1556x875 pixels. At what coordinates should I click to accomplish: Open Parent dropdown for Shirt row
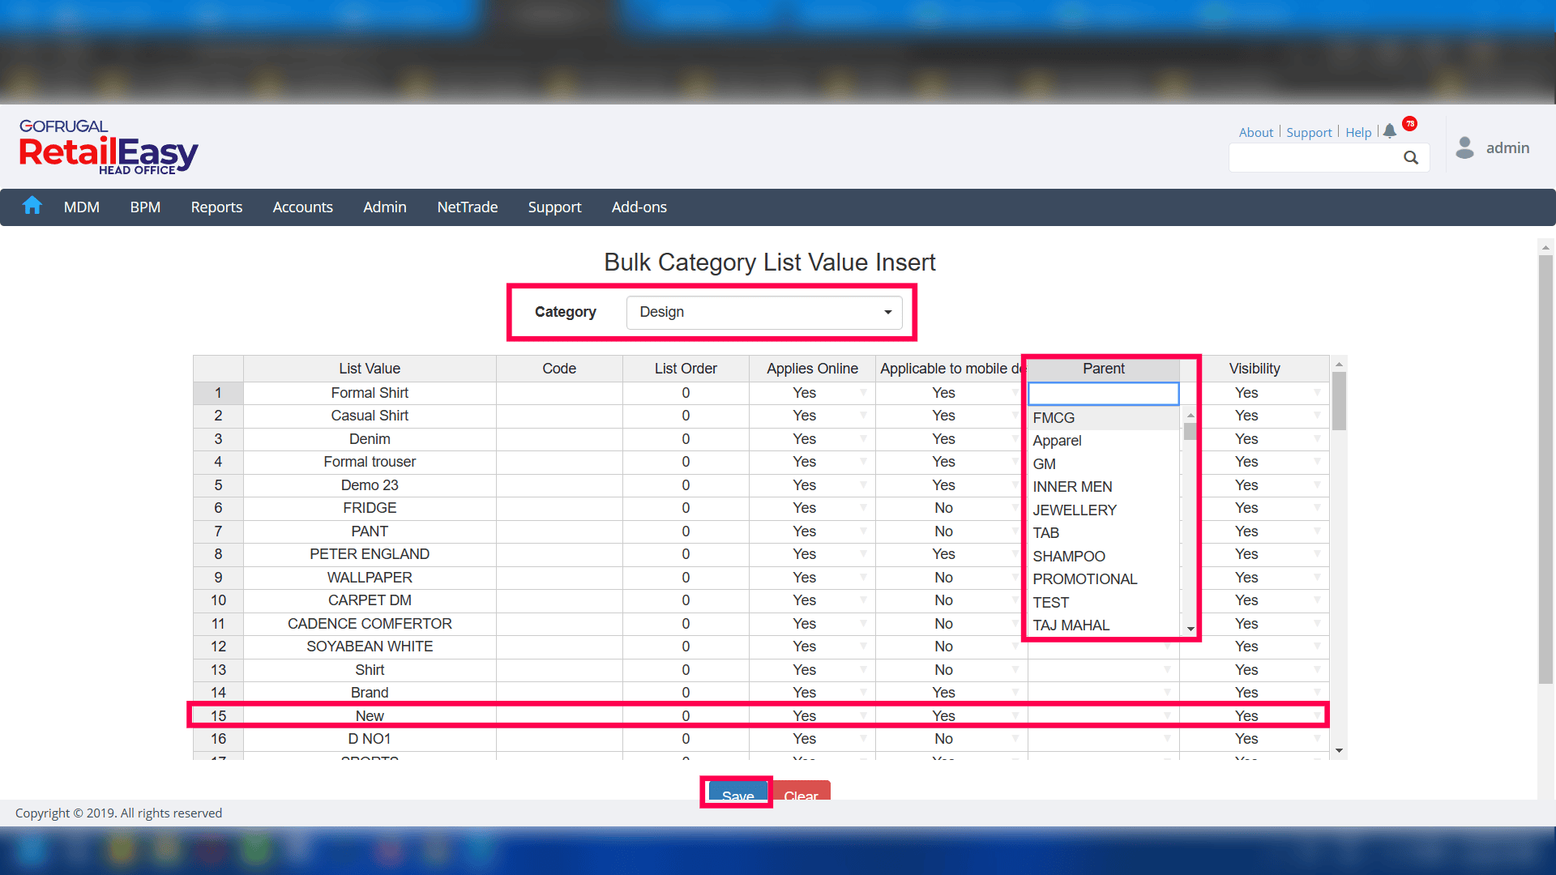[x=1167, y=670]
